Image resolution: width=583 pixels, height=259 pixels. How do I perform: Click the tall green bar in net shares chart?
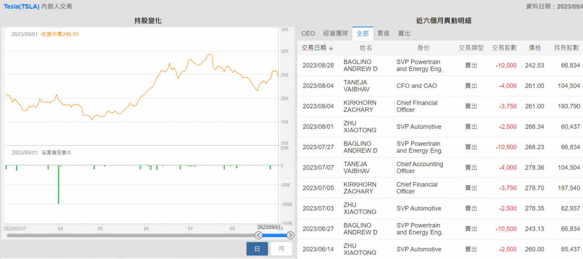pyautogui.click(x=58, y=185)
